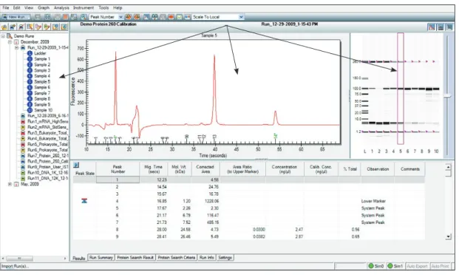Click the red icon beside Run1_mRNA_HighSens
This screenshot has height=275, width=459.
click(23, 121)
